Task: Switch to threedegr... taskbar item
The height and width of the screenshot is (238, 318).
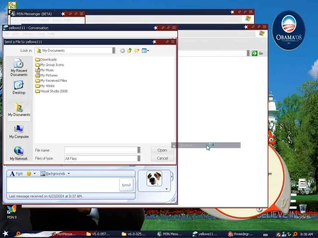Action: (x=240, y=234)
